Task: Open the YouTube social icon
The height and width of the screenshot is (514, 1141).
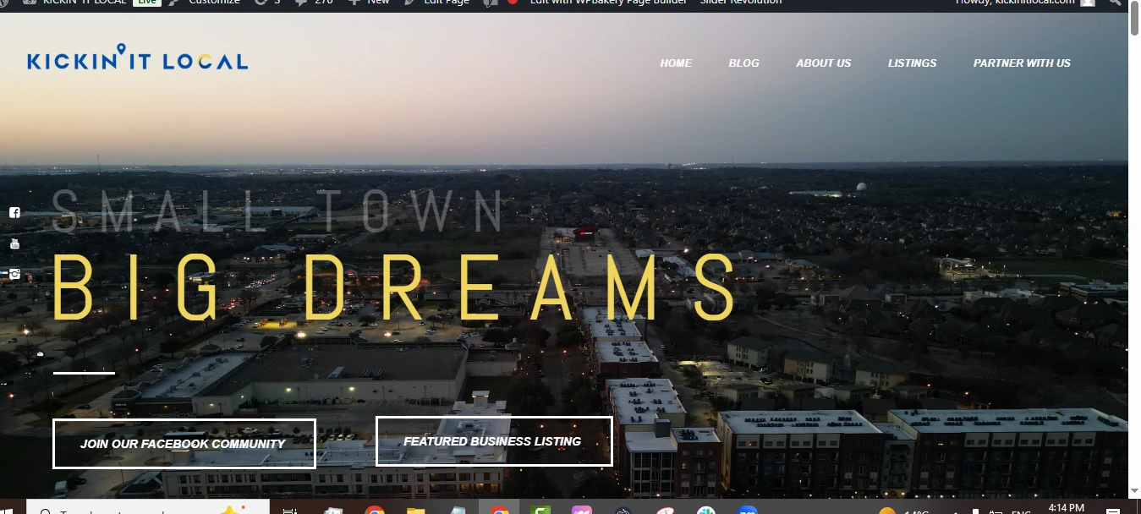Action: click(x=14, y=243)
